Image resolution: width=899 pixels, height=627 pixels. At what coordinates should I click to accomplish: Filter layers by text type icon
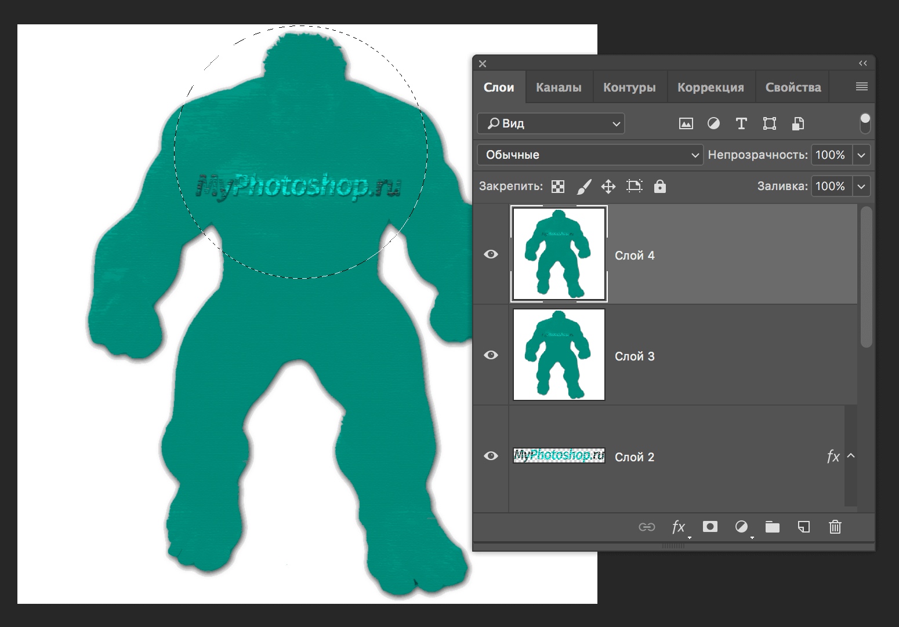point(741,123)
